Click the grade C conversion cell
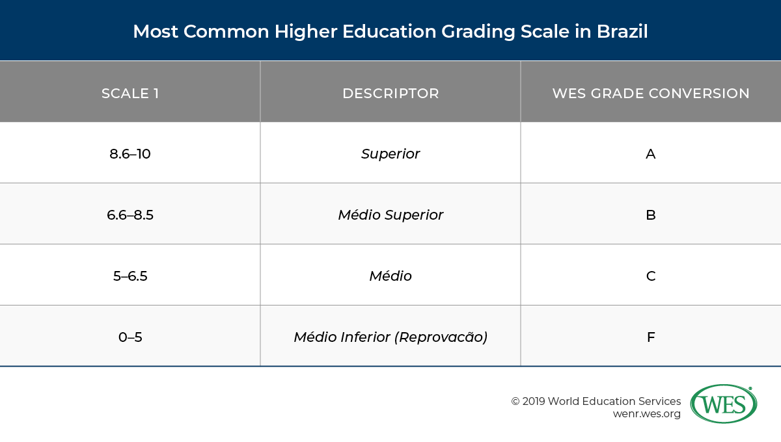Screen dimensions: 781x442 coord(651,276)
